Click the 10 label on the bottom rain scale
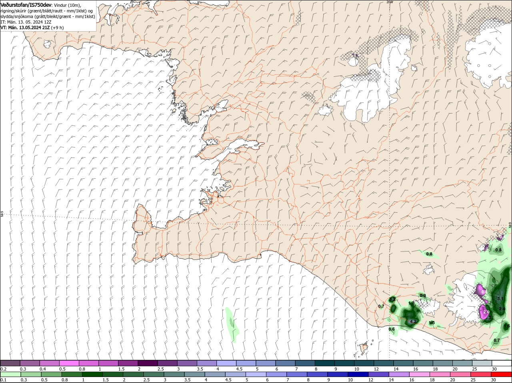This screenshot has height=383, width=512. tap(350, 380)
